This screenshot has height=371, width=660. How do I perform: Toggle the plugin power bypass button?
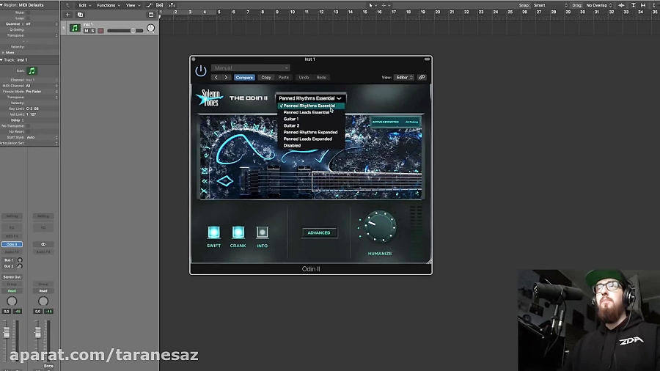[x=200, y=71]
